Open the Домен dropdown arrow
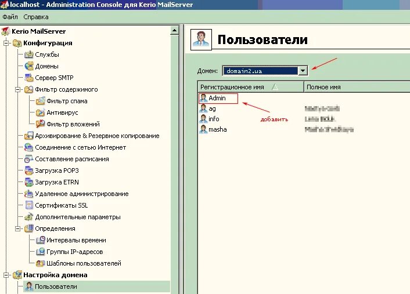The width and height of the screenshot is (410, 294). [x=303, y=71]
